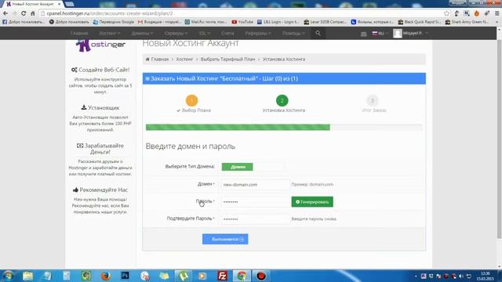Expand the Рефералы navbar dropdown
502x282 pixels.
click(x=258, y=33)
